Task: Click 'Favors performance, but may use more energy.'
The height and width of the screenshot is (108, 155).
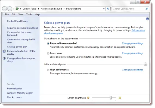Action: point(74,73)
